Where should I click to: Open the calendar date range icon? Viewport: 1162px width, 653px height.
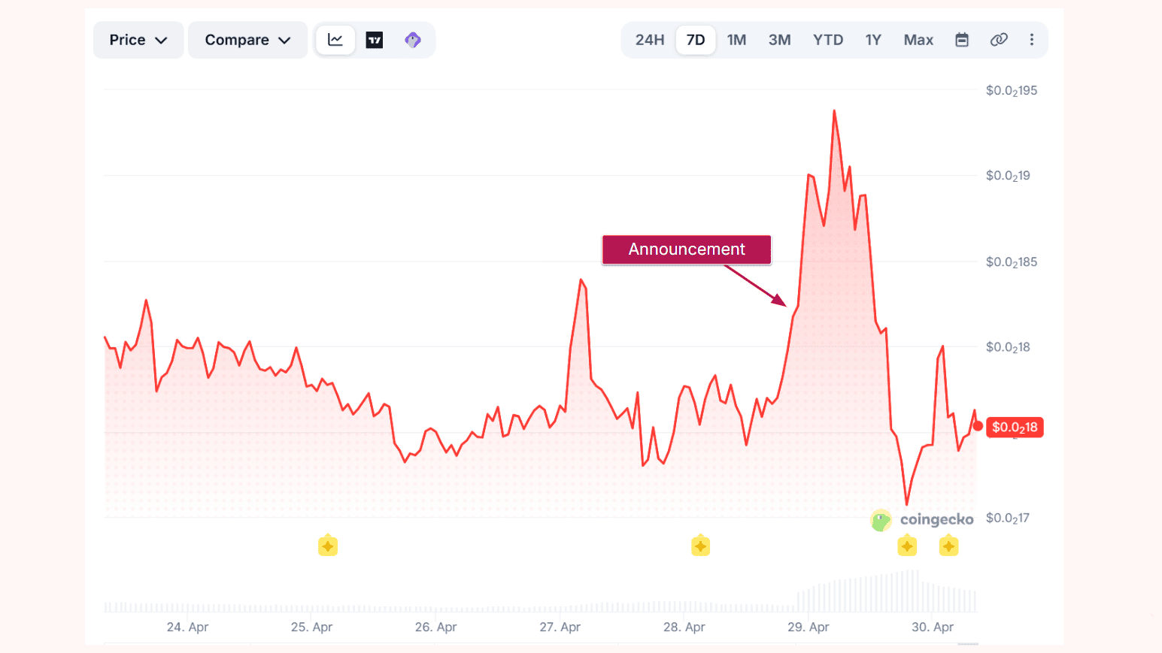(x=962, y=40)
